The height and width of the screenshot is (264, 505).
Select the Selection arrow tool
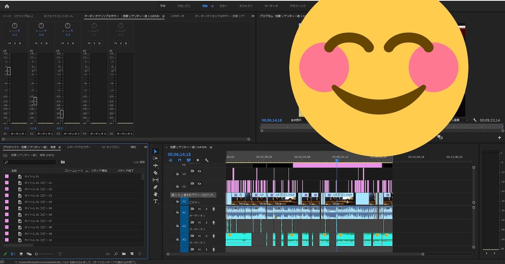156,151
